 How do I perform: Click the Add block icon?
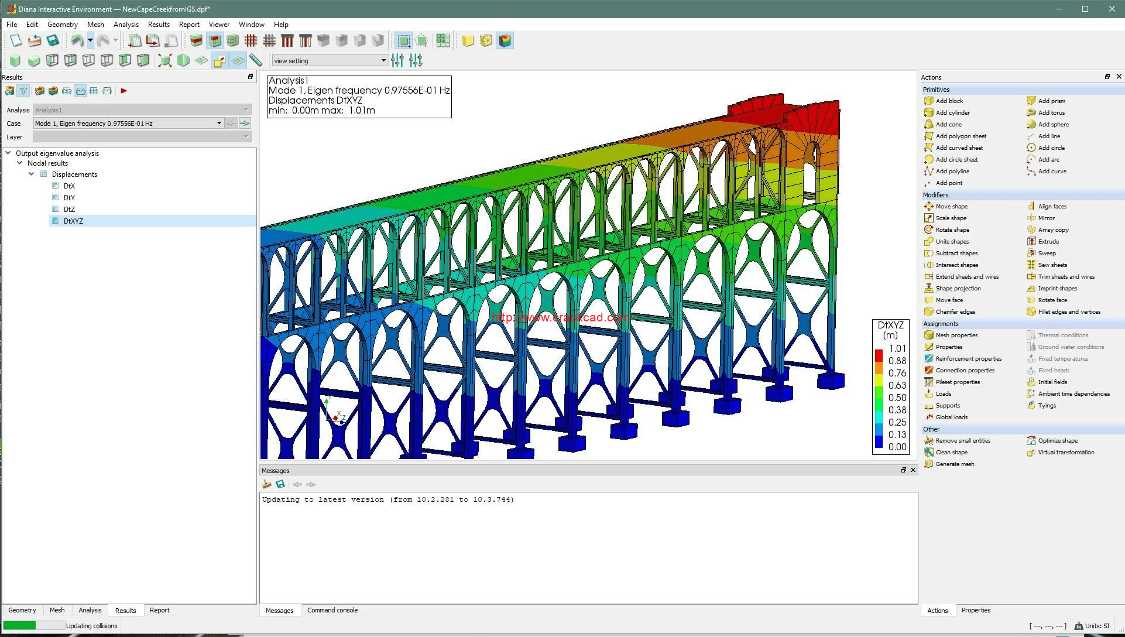(x=928, y=101)
